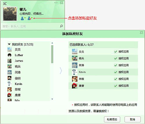Uncheck 授权应用 for 陈程
This screenshot has width=145, height=124.
tap(115, 79)
